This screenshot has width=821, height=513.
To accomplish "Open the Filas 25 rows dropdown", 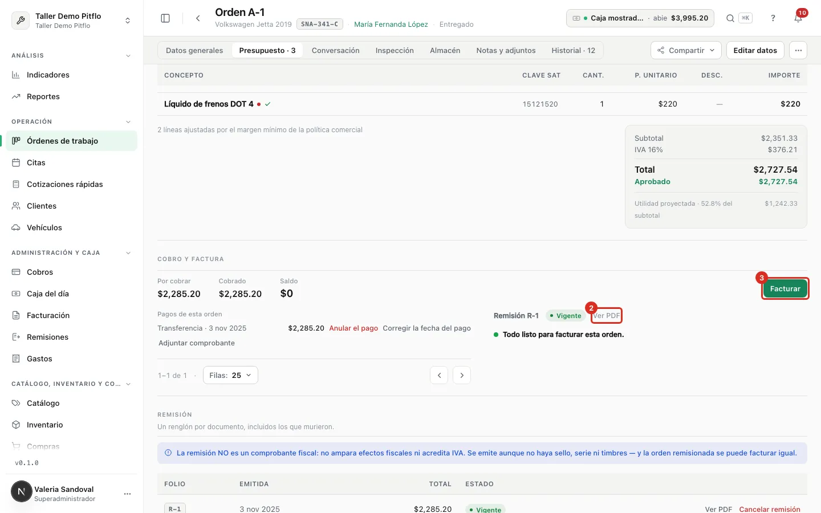I will [230, 375].
